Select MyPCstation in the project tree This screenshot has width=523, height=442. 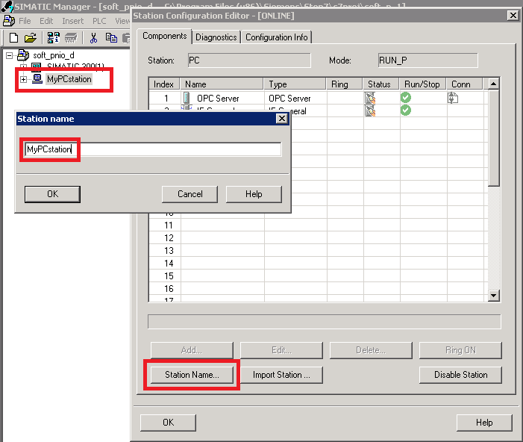point(69,79)
